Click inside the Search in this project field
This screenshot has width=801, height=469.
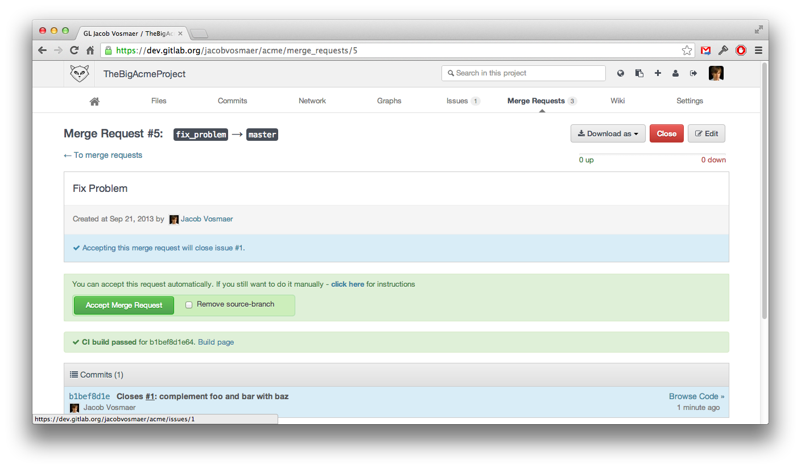pyautogui.click(x=523, y=73)
